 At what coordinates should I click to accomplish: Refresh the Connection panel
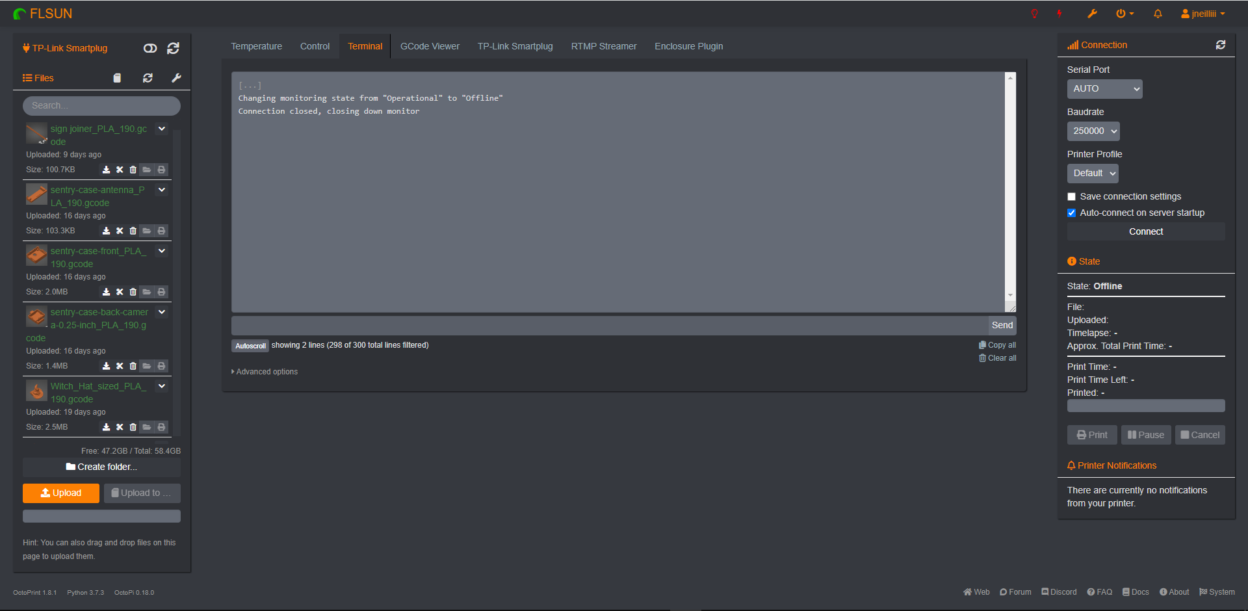point(1221,44)
